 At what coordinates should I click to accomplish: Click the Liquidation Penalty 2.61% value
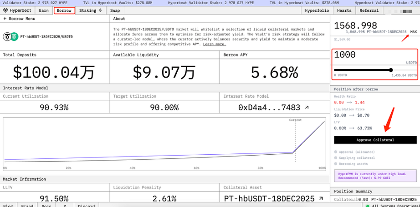coord(164,199)
